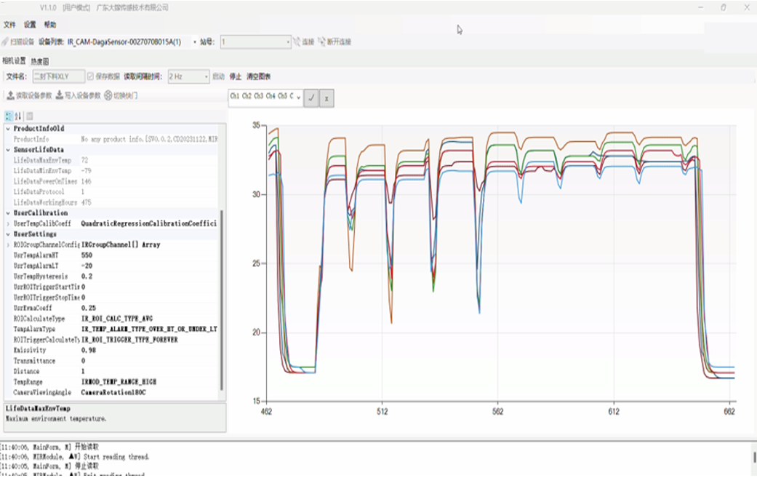Click the checkmark button beside channel list
This screenshot has width=757, height=494.
click(311, 99)
